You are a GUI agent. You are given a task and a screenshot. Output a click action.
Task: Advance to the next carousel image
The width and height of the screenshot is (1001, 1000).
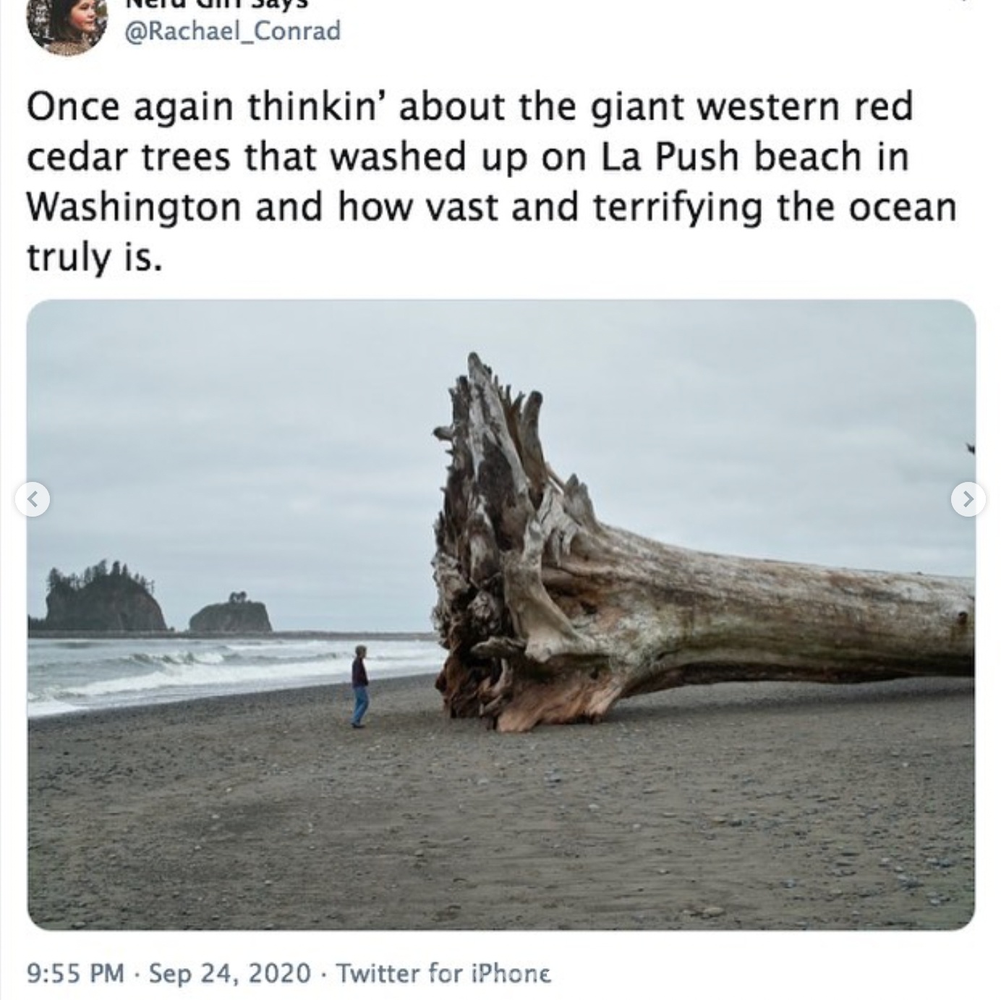(968, 499)
